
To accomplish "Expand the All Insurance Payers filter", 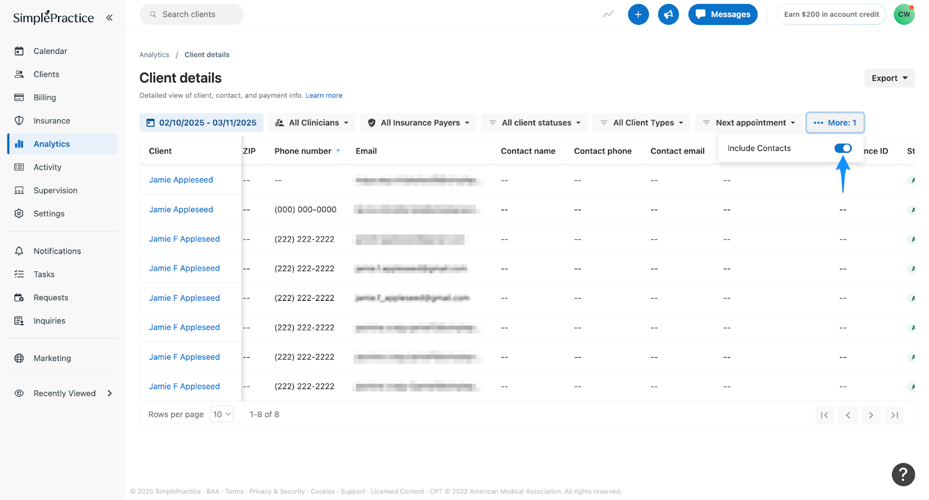I will [418, 123].
